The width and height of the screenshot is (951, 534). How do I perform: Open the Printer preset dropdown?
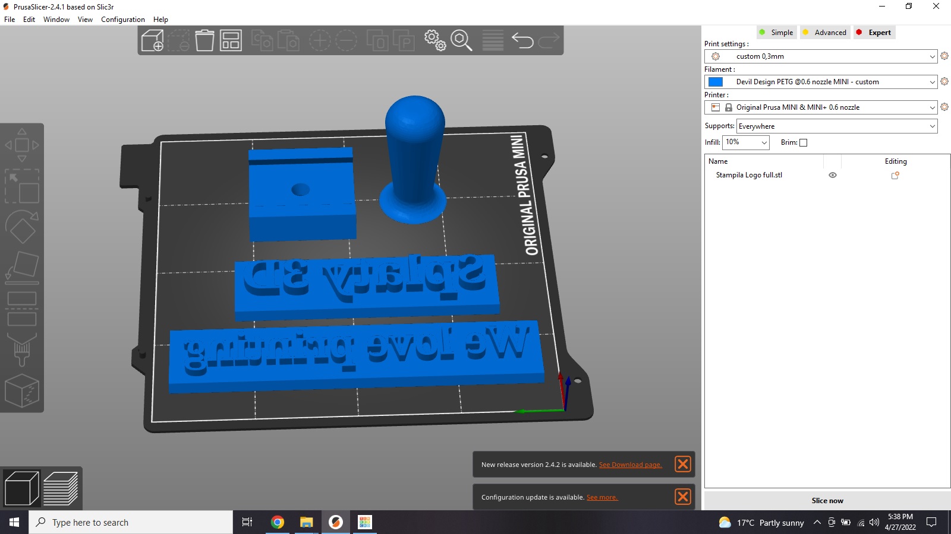[821, 107]
